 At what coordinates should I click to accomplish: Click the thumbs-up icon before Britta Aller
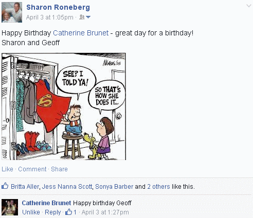click(5, 186)
